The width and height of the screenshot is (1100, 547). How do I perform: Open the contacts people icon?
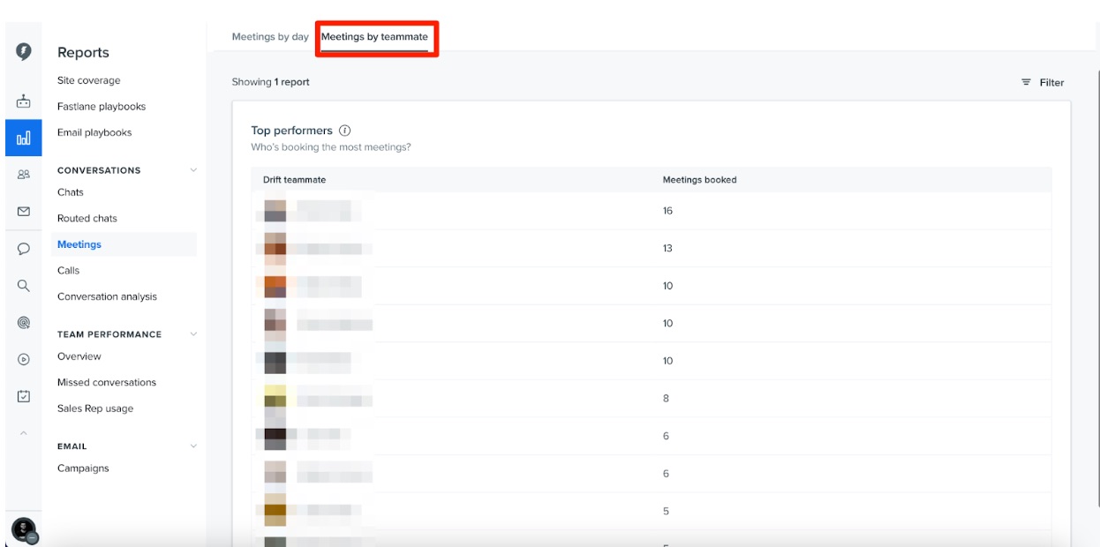[24, 175]
